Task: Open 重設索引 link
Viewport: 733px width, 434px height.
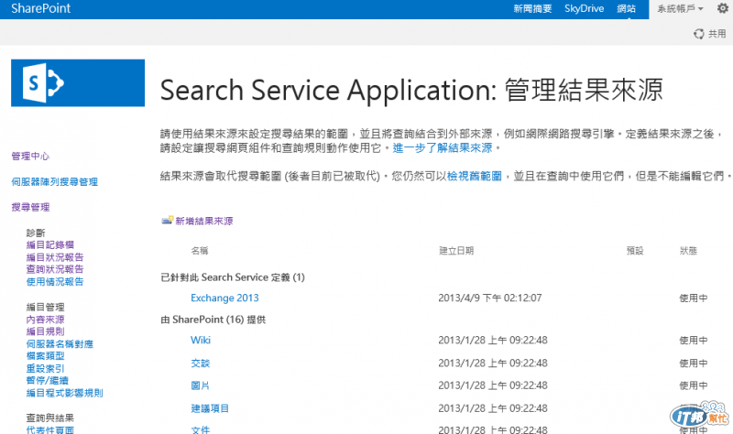Action: (45, 368)
